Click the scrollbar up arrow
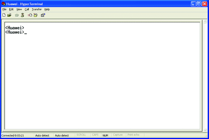Screen dimensions: 209x139 205,22
